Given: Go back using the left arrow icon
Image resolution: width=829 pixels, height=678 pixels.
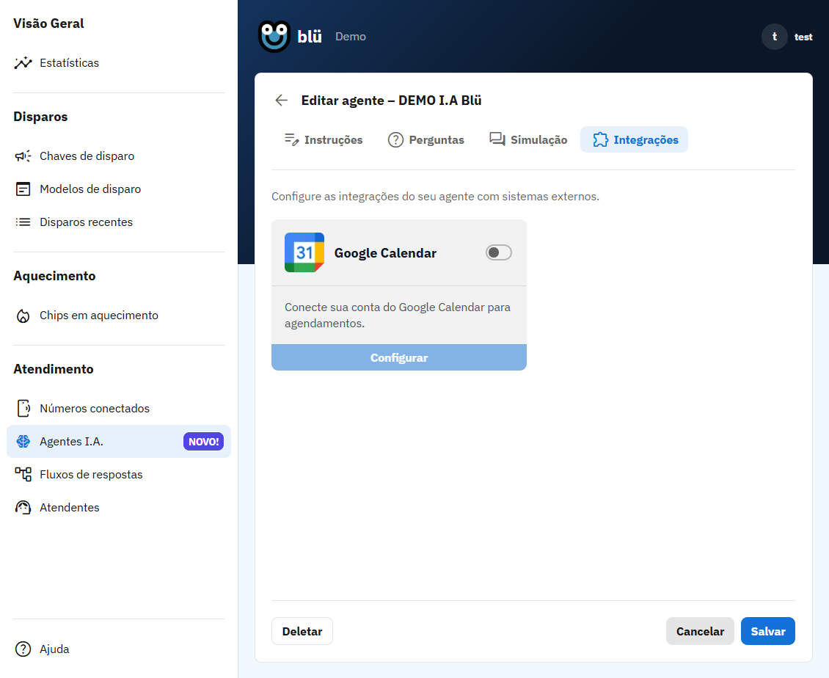Looking at the screenshot, I should pyautogui.click(x=281, y=101).
